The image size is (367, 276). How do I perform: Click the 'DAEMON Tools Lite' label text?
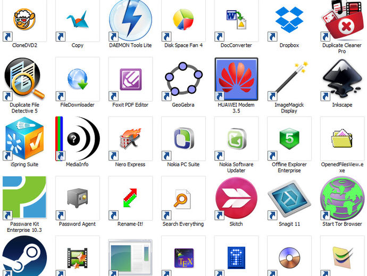coord(130,45)
